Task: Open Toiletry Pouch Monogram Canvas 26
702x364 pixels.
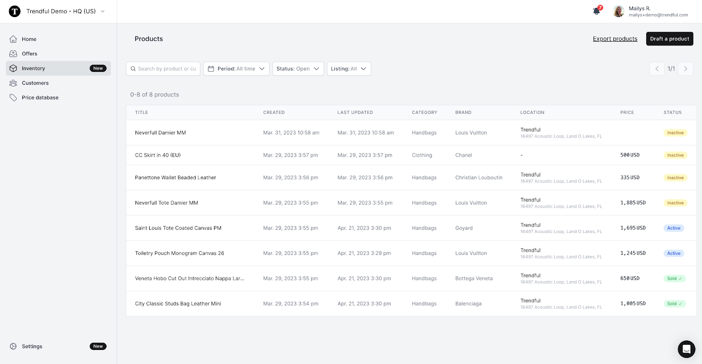Action: point(179,253)
